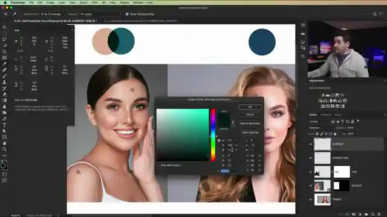Select the Hand tool in the toolbar
Viewport: 387px width, 217px height.
point(4,143)
